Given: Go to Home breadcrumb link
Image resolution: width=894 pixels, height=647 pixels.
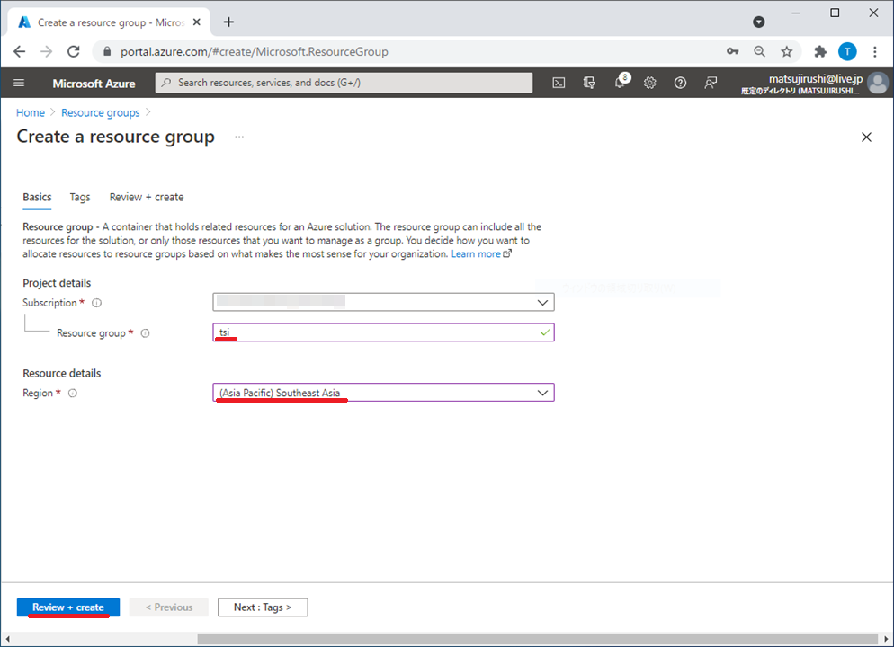Looking at the screenshot, I should (x=31, y=112).
